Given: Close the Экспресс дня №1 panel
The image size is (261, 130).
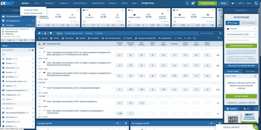Looking at the screenshot, I should coord(126,123).
